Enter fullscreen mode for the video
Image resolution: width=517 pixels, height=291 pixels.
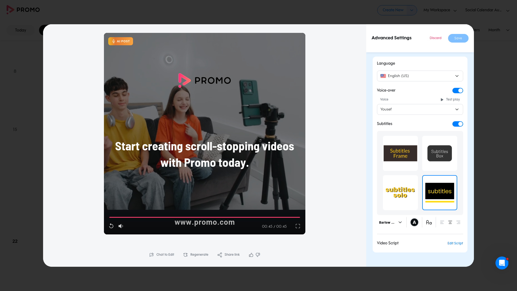point(298,226)
